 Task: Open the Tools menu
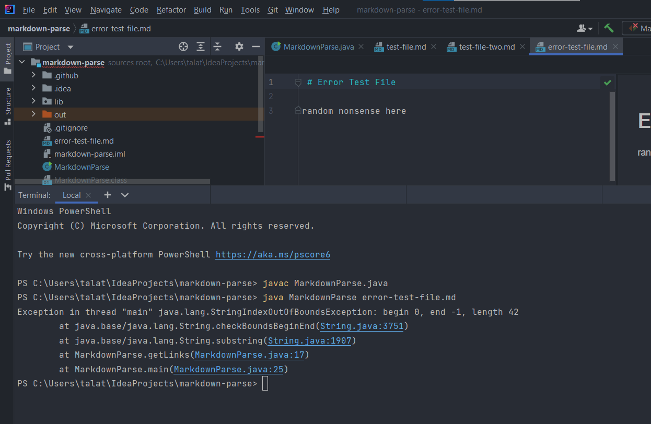click(x=250, y=10)
